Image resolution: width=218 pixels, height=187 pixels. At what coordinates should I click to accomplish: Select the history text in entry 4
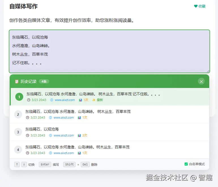tap(78, 147)
